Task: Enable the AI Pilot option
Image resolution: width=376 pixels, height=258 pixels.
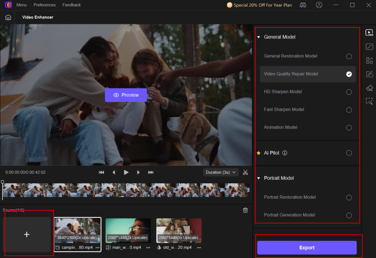Action: [x=349, y=153]
